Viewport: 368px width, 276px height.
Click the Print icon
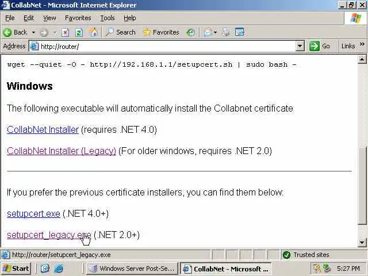226,32
